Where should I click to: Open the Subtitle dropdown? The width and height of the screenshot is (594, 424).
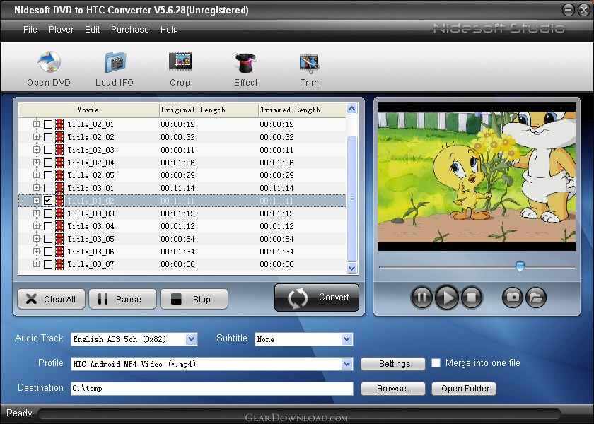(346, 339)
